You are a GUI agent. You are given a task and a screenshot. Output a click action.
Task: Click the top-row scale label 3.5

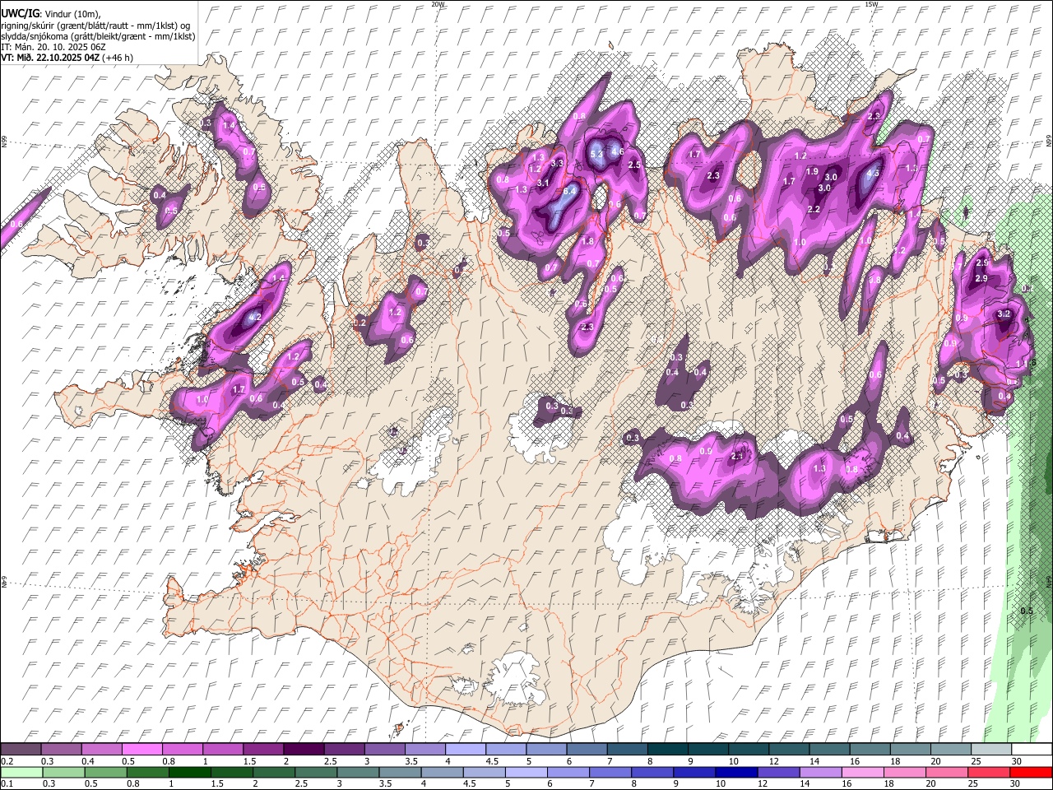[x=411, y=761]
